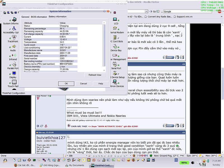The width and height of the screenshot is (224, 168).
Task: Select the Display monitor icon
Action: (14, 73)
